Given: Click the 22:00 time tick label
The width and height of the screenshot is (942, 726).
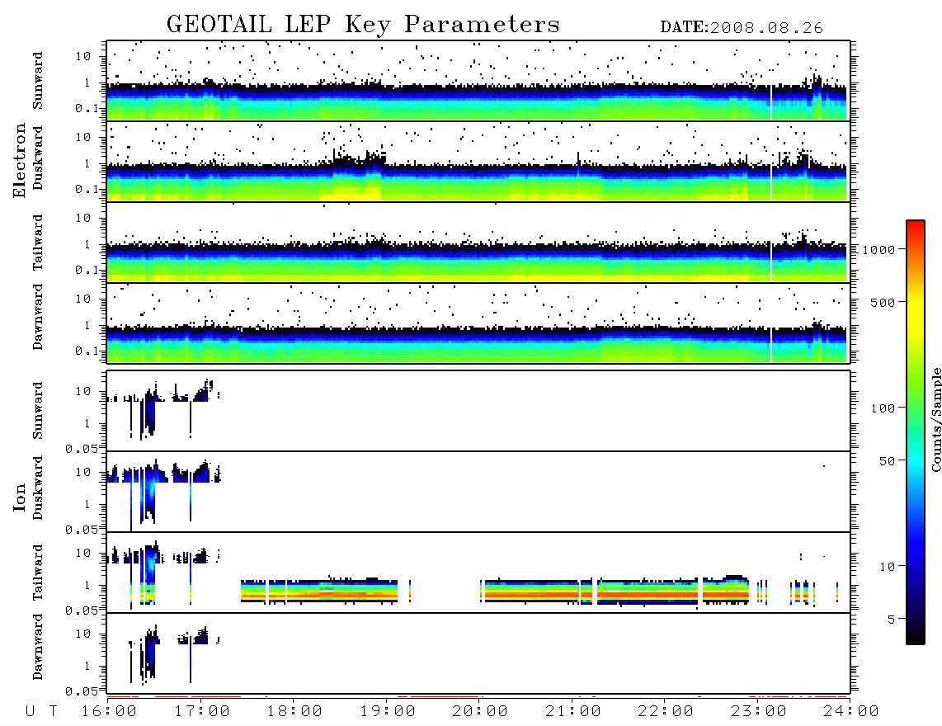Looking at the screenshot, I should 666,712.
